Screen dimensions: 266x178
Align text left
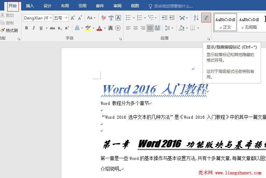pyautogui.click(x=128, y=28)
